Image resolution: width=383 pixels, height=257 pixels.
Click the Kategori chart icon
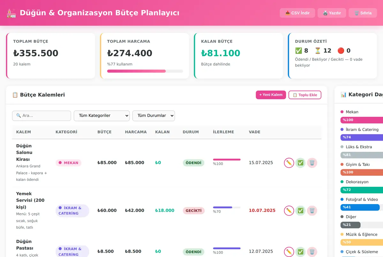tap(343, 94)
